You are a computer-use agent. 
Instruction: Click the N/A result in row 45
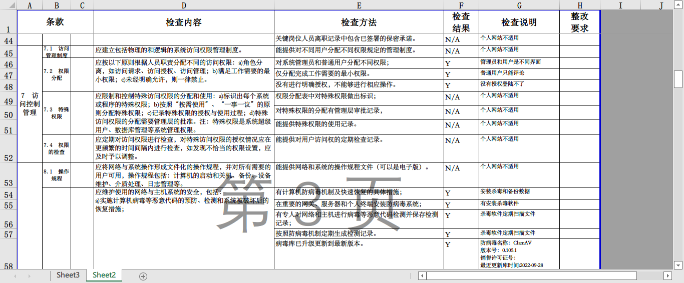pyautogui.click(x=461, y=51)
